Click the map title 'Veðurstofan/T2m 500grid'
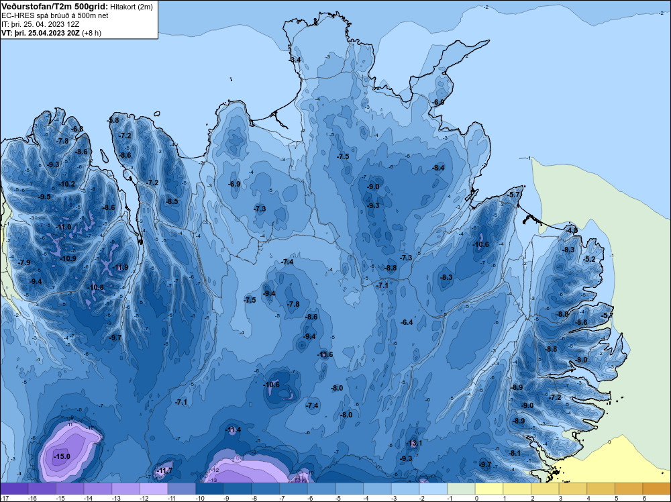This screenshot has width=671, height=502. 54,7
